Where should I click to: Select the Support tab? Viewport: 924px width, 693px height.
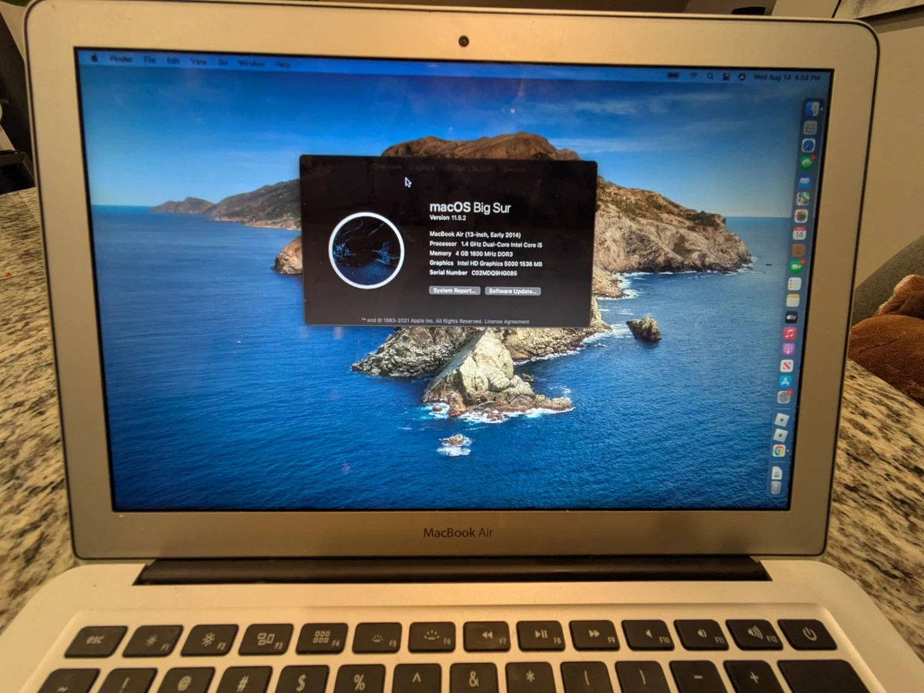[x=484, y=168]
